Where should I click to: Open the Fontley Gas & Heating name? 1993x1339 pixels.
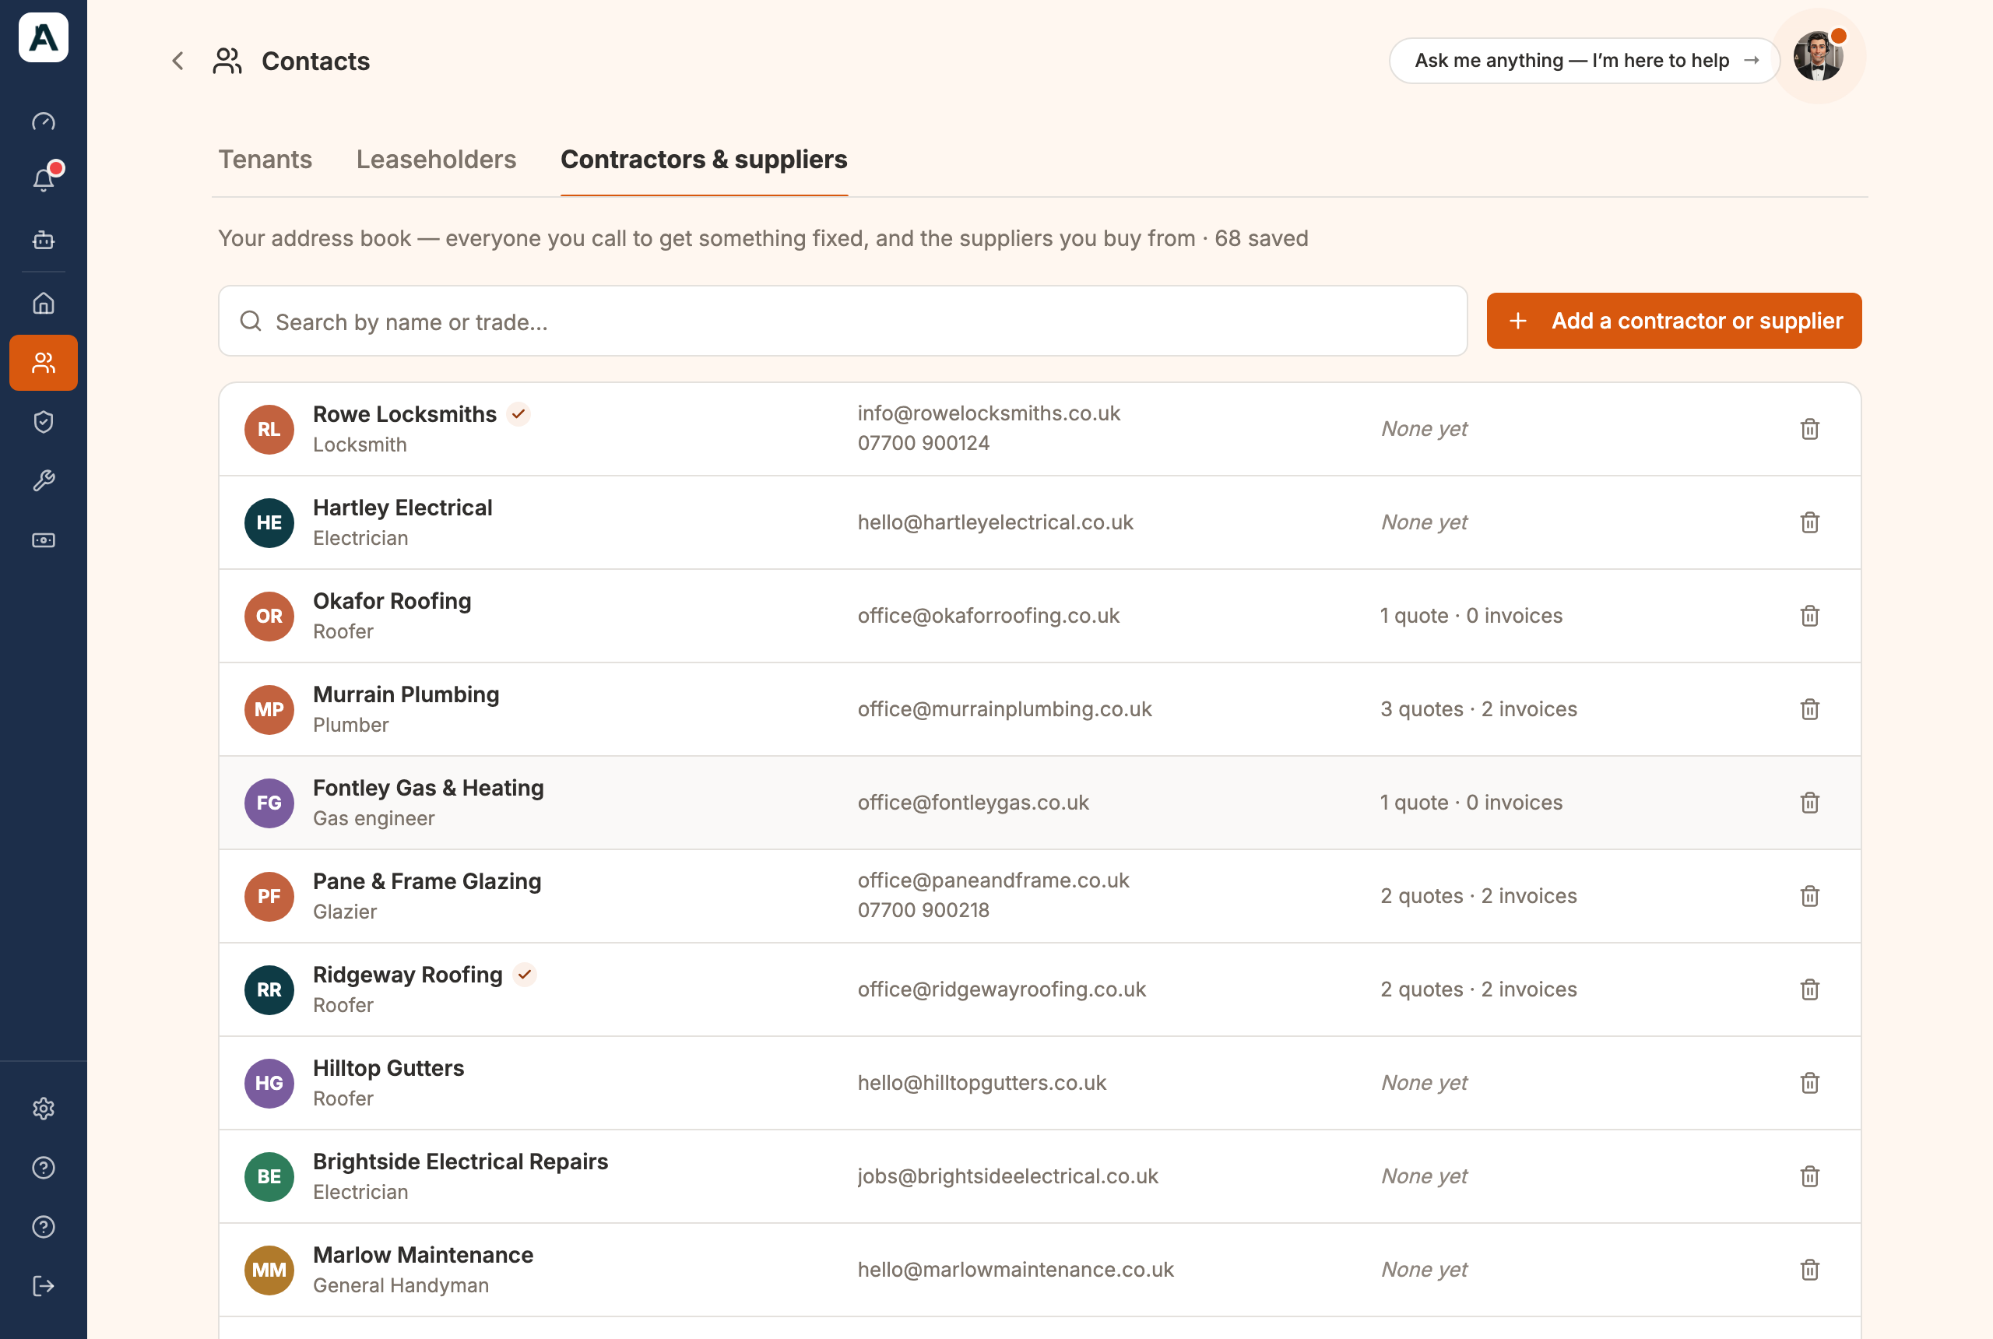(428, 787)
